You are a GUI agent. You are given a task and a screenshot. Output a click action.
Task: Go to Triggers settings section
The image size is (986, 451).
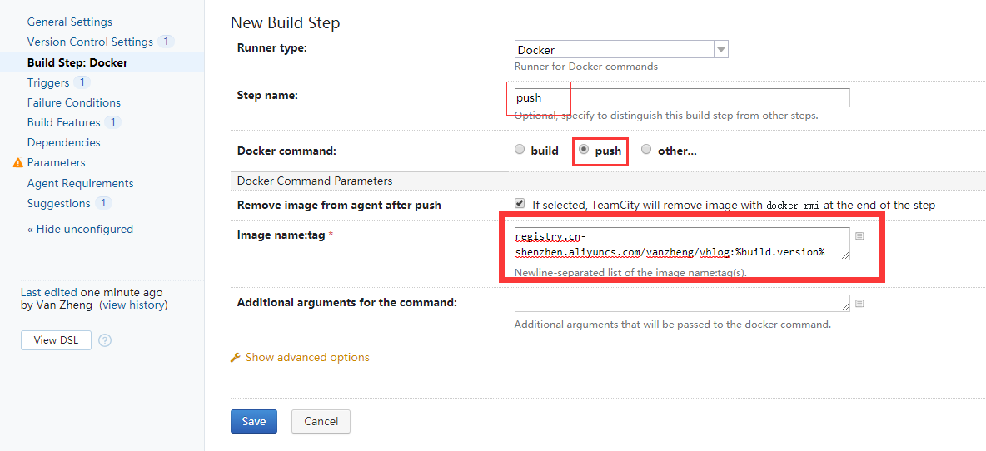48,82
